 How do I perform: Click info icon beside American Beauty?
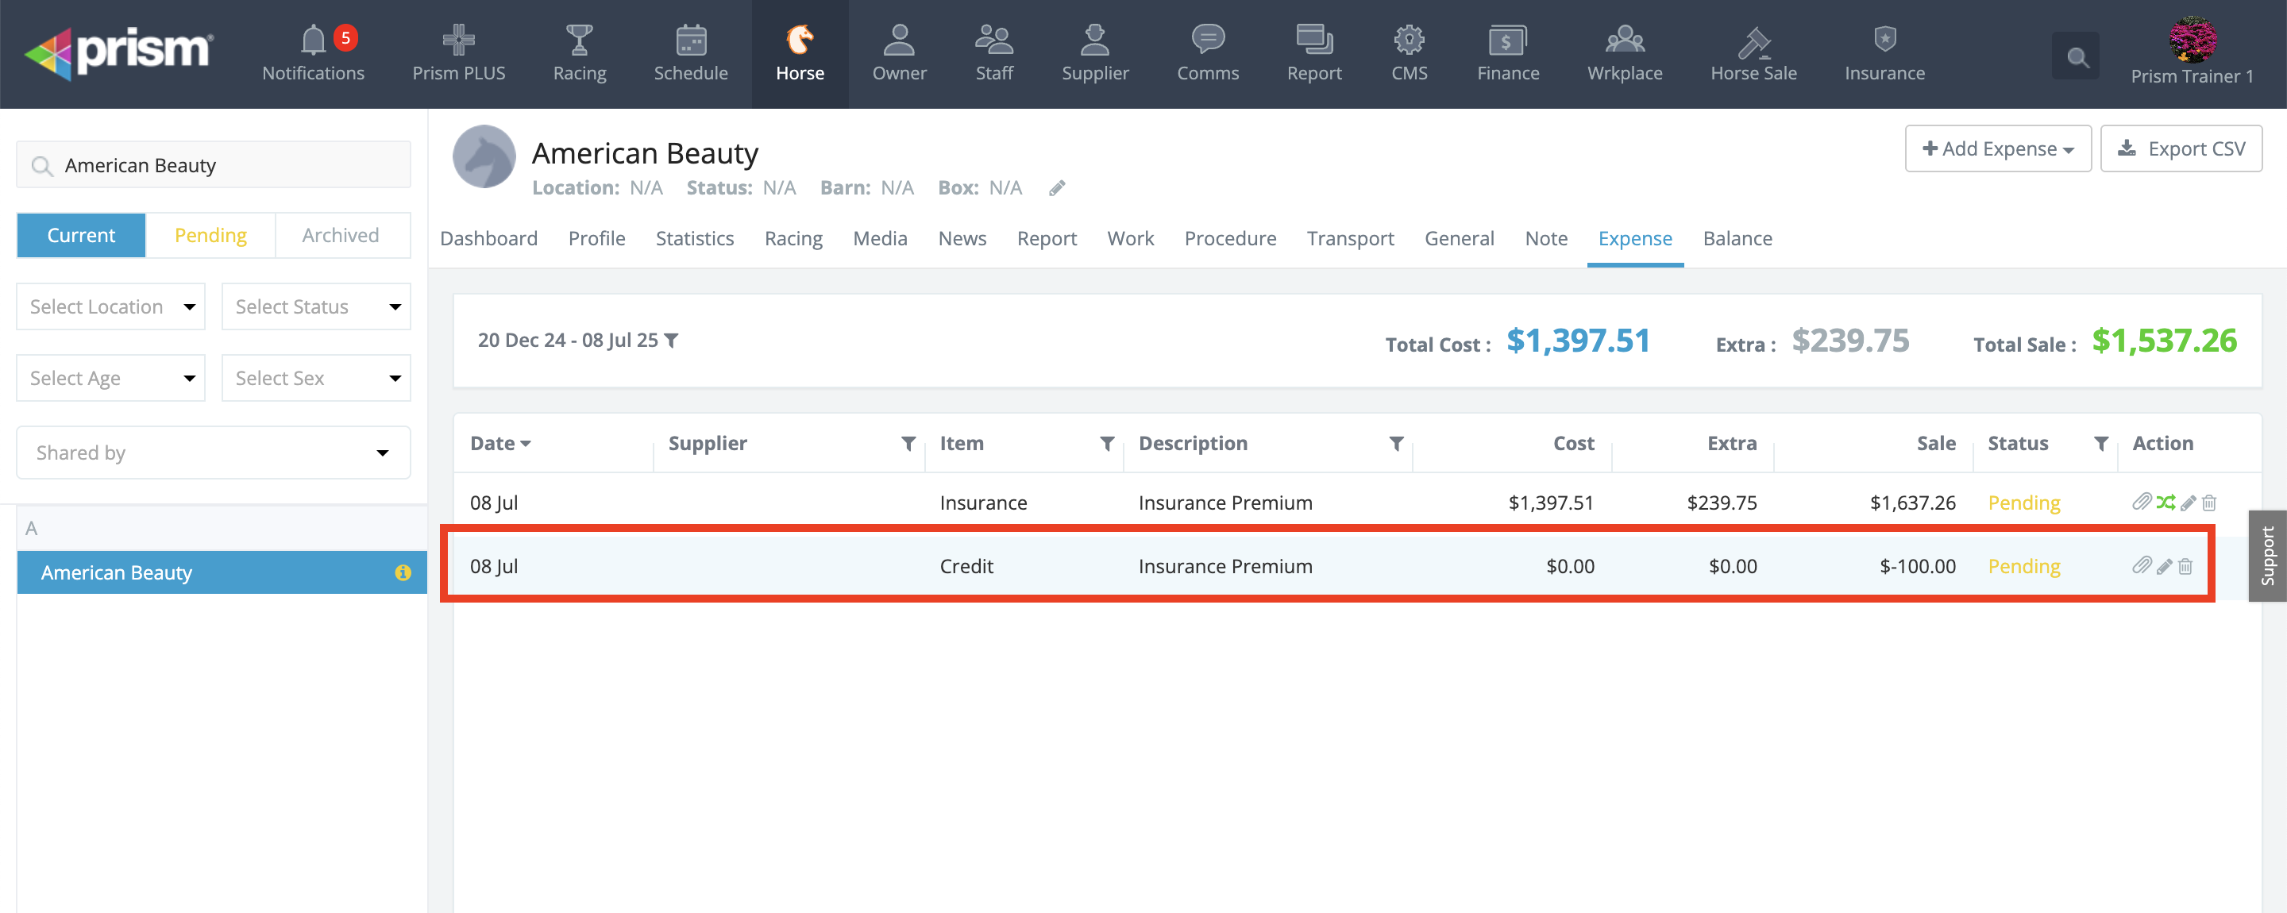click(403, 573)
